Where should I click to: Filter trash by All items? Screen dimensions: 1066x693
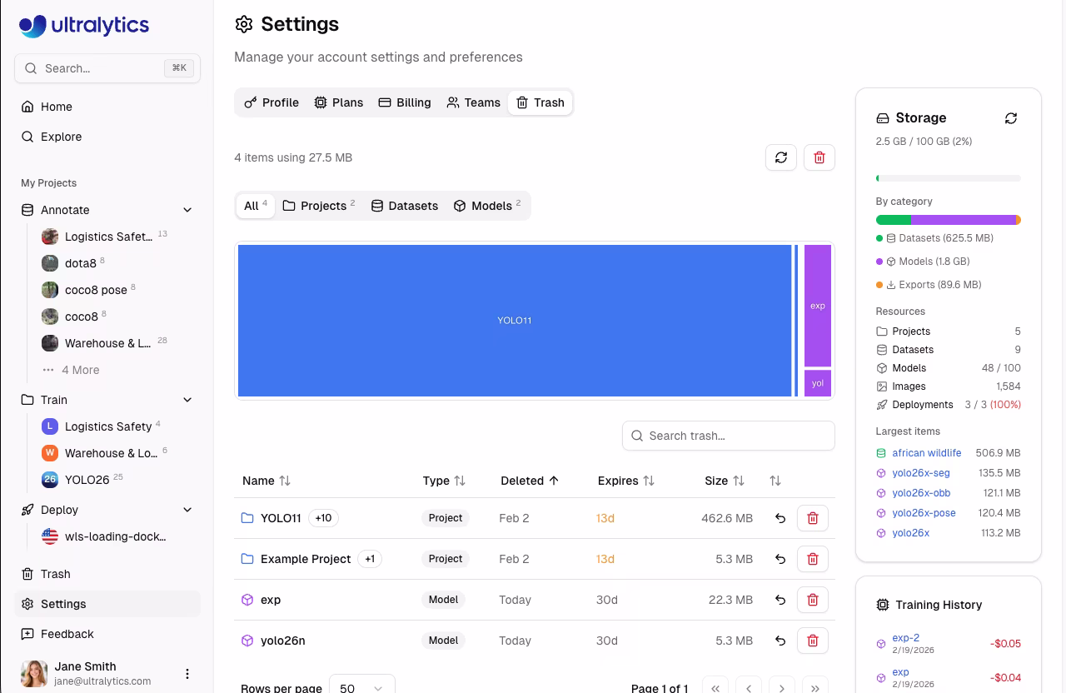click(256, 206)
